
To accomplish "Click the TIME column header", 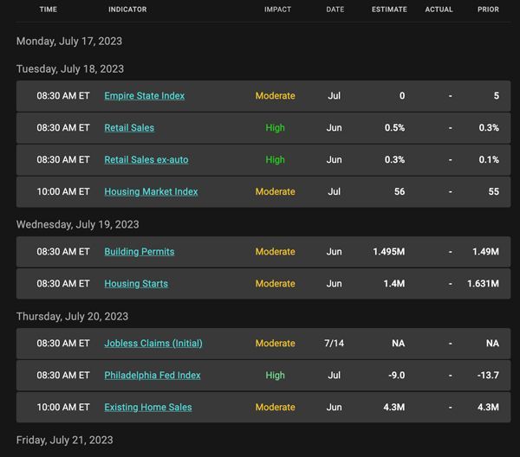I will pyautogui.click(x=48, y=10).
